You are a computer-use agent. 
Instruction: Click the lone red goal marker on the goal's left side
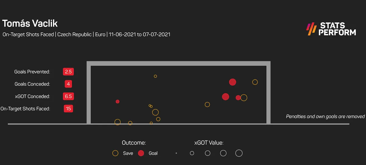(x=117, y=101)
